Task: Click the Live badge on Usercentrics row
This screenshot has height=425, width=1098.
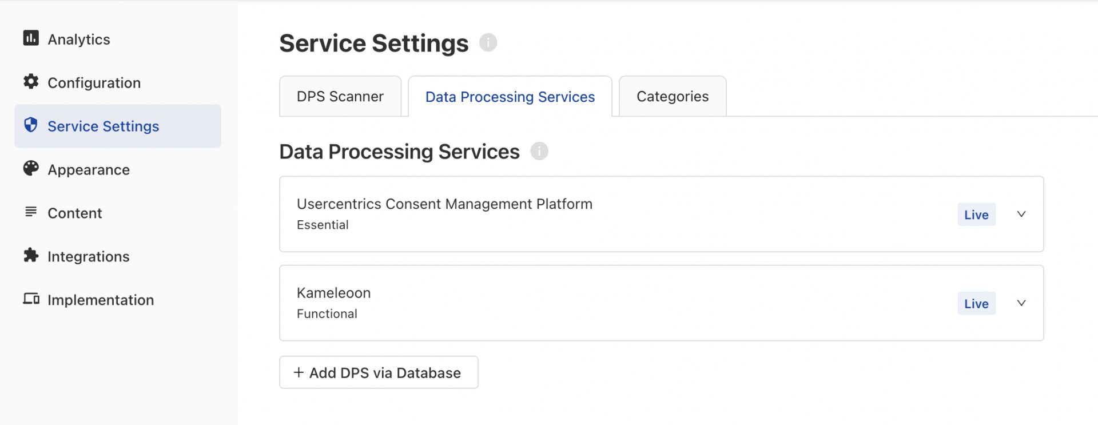Action: pyautogui.click(x=976, y=215)
